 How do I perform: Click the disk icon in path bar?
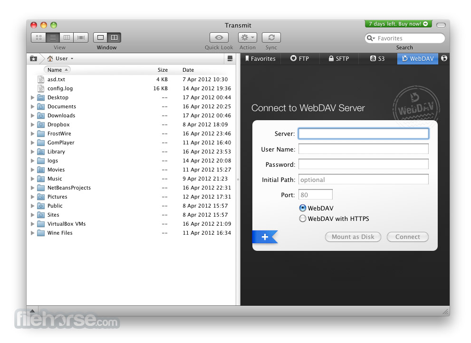(x=230, y=58)
